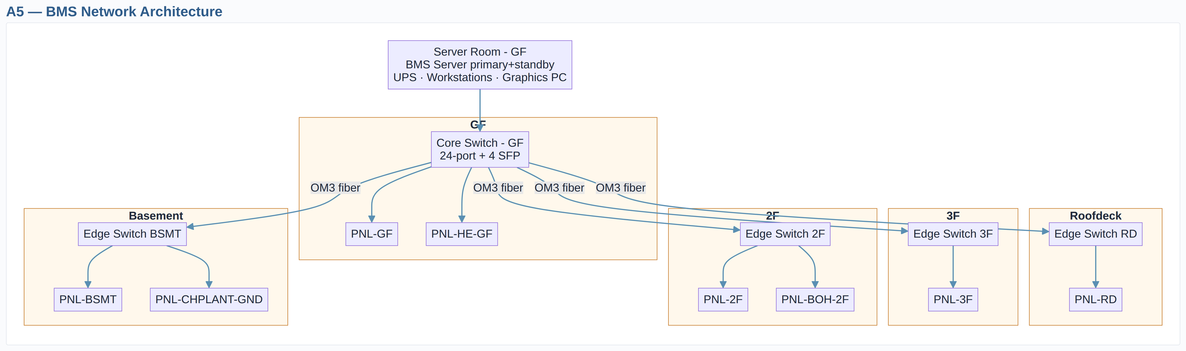1186x351 pixels.
Task: Click the Roofdeck group title
Action: pyautogui.click(x=1095, y=216)
